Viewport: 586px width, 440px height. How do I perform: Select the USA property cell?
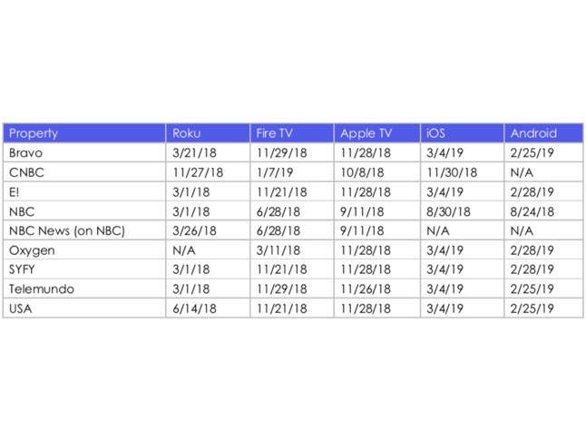tap(21, 308)
